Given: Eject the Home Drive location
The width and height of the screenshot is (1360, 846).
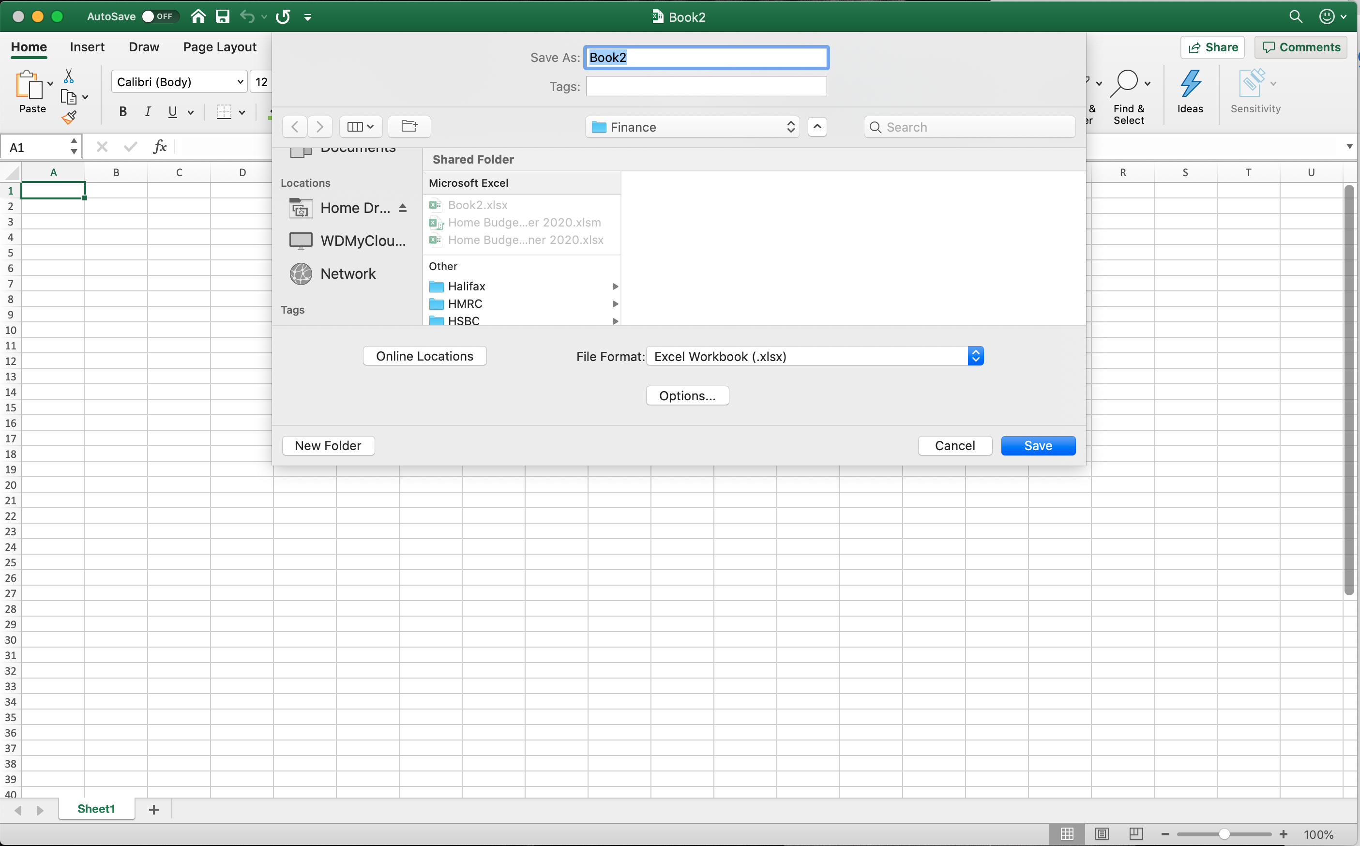Looking at the screenshot, I should click(402, 208).
